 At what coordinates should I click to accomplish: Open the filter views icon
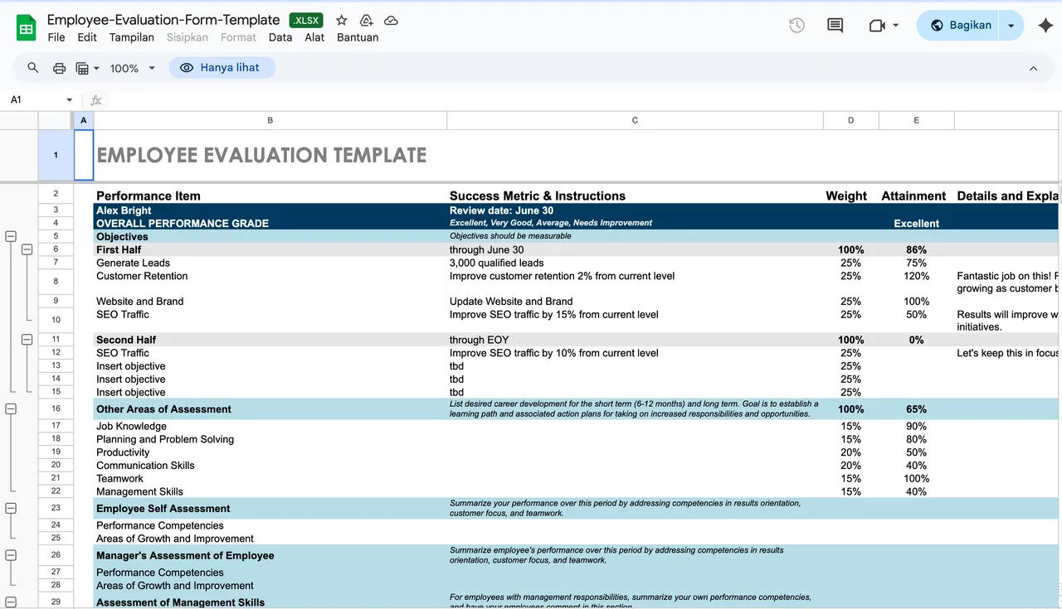click(x=82, y=68)
